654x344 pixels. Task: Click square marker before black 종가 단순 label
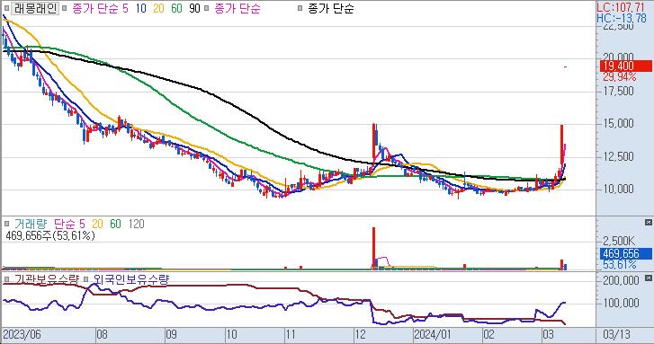point(300,8)
